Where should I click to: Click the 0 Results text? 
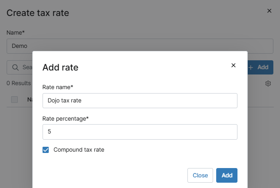click(19, 83)
